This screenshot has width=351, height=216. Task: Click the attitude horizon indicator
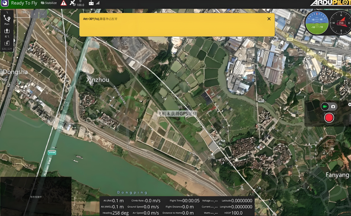(317, 23)
